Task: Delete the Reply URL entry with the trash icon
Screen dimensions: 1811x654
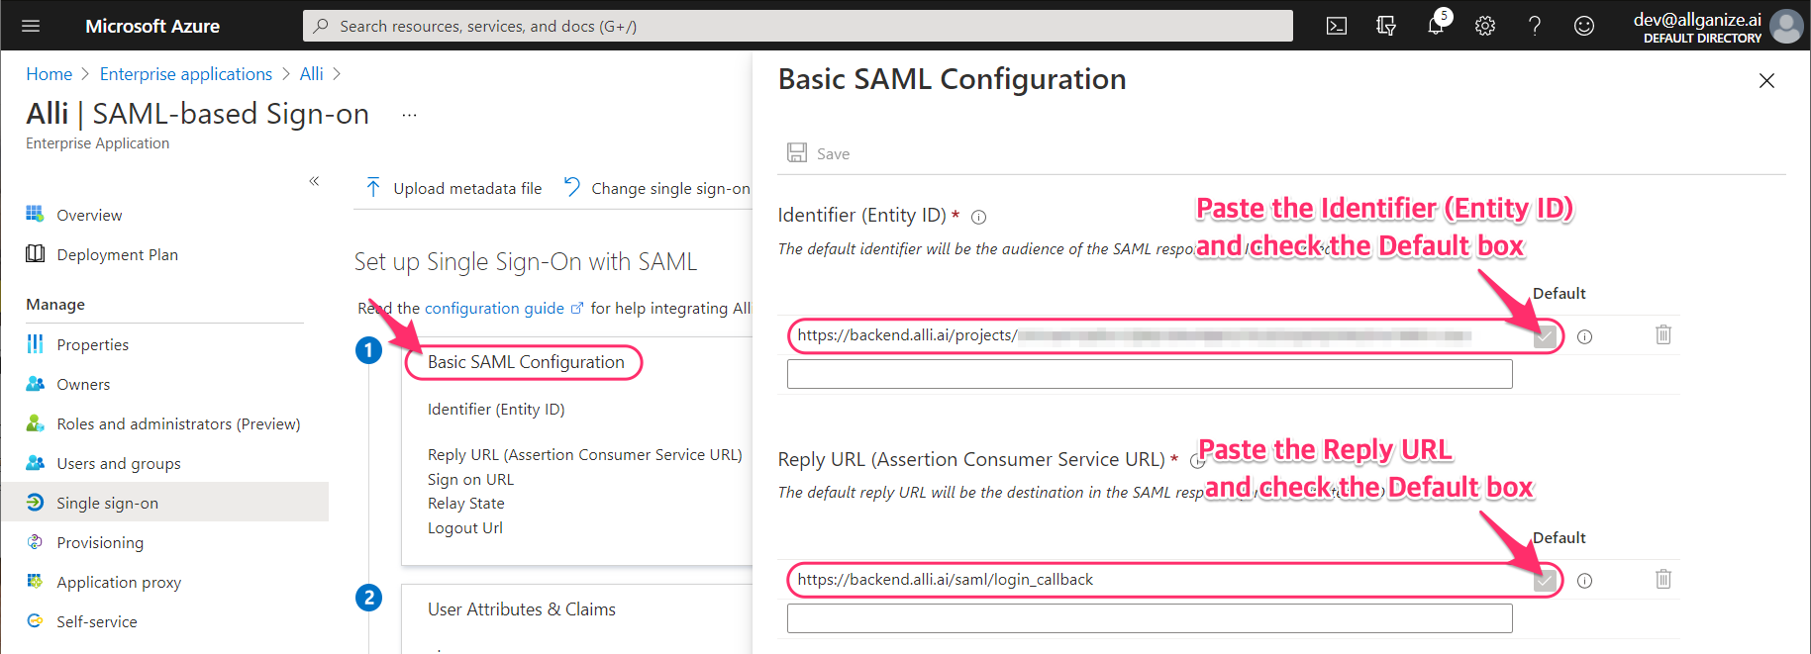Action: [1663, 579]
